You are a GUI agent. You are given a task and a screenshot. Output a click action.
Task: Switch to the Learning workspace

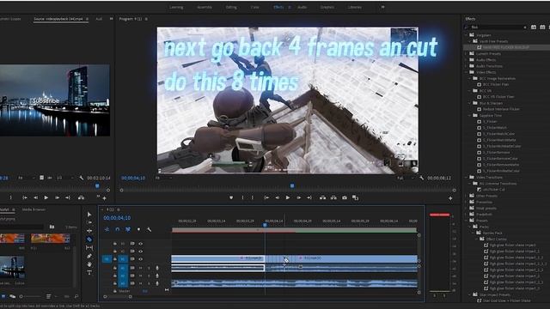[x=176, y=7]
